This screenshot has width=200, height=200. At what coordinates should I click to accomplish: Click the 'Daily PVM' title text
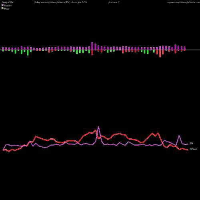pos(8,2)
